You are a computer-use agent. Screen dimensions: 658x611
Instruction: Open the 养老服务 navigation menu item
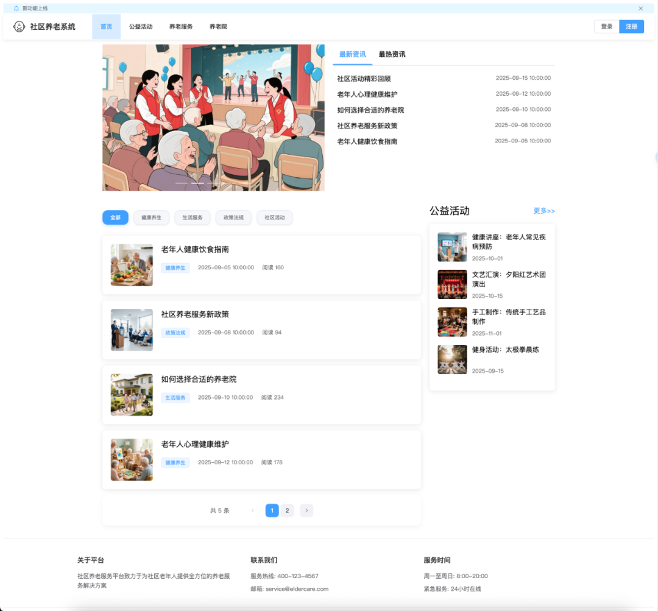[180, 26]
